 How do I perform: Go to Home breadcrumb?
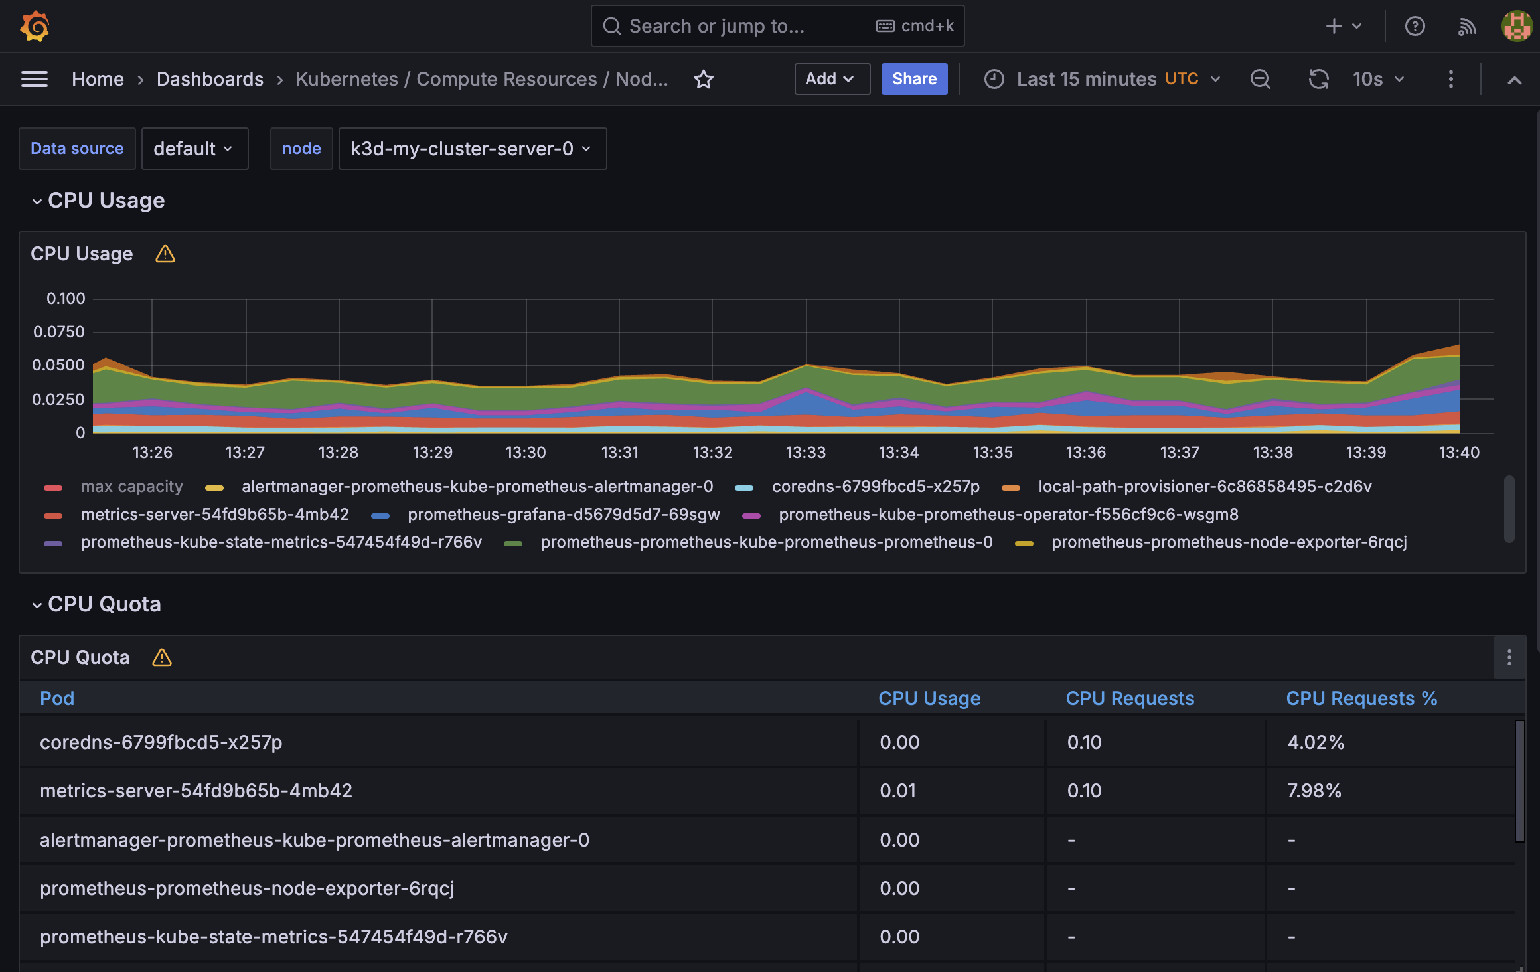click(98, 79)
